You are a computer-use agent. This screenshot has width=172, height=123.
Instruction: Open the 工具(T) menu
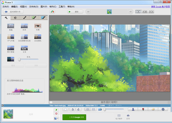pos(62,6)
